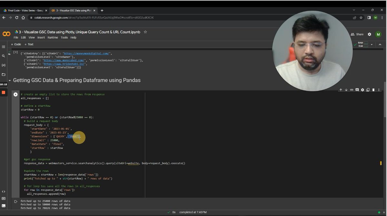Switch to Final Code - Video Series tab
The image size is (387, 216).
click(x=25, y=10)
